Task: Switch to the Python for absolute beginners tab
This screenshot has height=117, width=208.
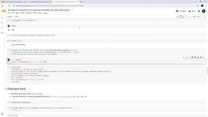Action: tap(13, 2)
